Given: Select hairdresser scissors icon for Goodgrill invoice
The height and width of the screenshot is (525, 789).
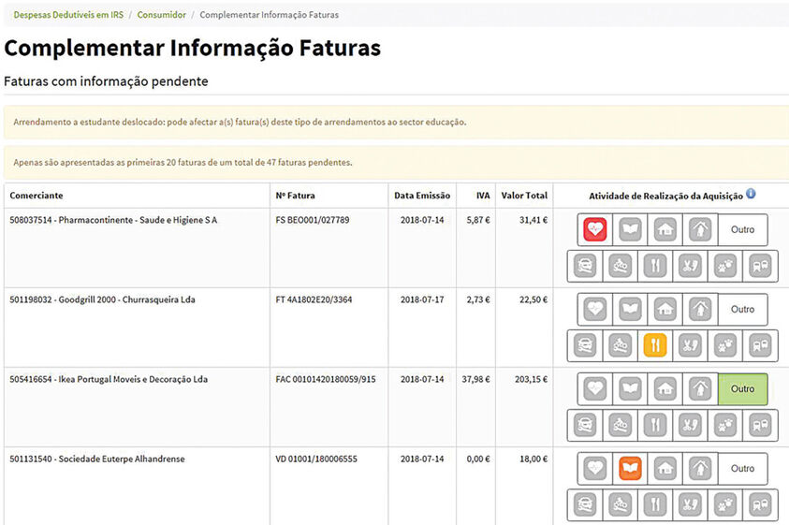Looking at the screenshot, I should coord(690,345).
